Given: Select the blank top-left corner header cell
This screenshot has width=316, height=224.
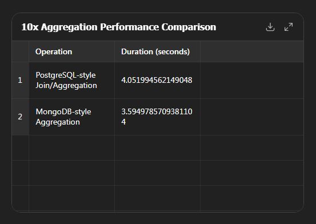Looking at the screenshot, I should pos(21,51).
